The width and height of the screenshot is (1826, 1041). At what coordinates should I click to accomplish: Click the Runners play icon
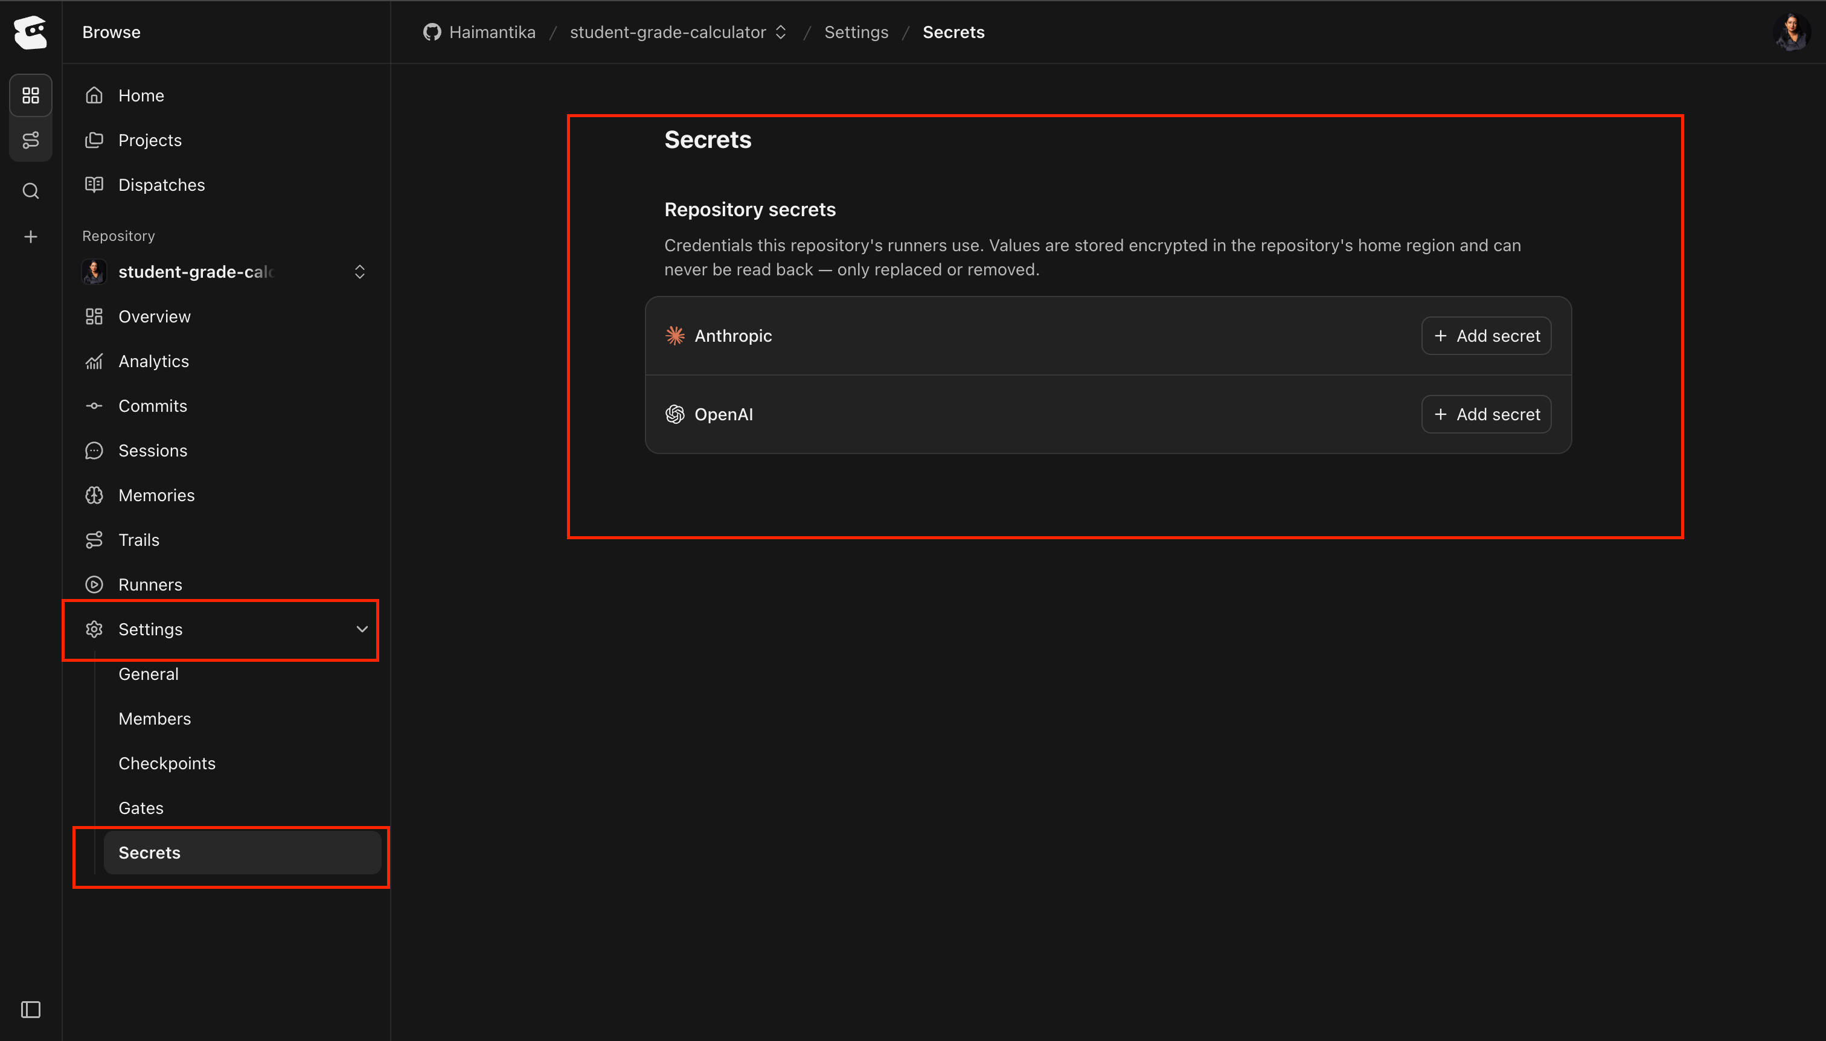[94, 584]
